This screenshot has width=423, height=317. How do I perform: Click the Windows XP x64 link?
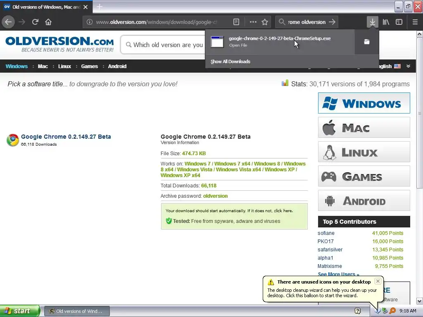181,175
